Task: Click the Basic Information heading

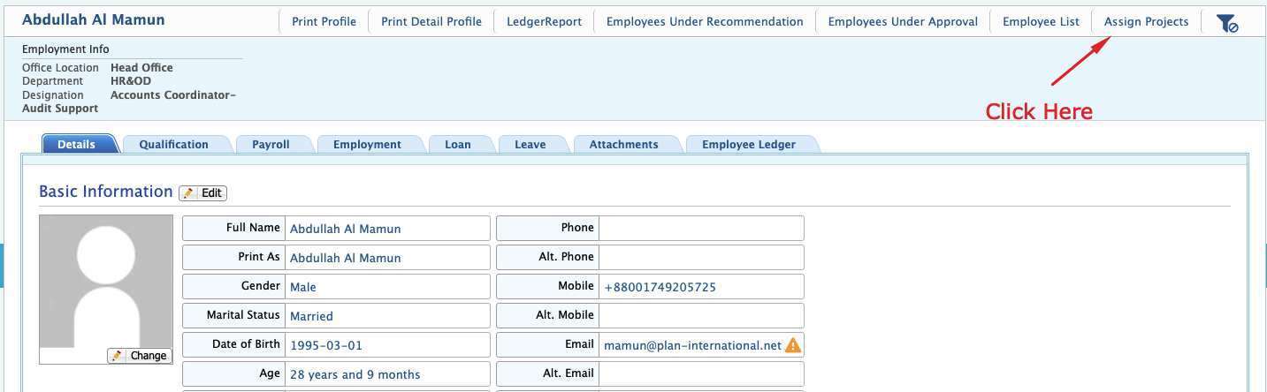Action: coord(106,192)
